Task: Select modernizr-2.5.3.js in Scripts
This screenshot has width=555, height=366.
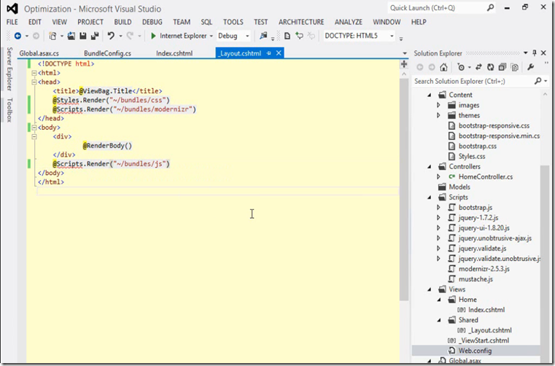Action: point(484,269)
